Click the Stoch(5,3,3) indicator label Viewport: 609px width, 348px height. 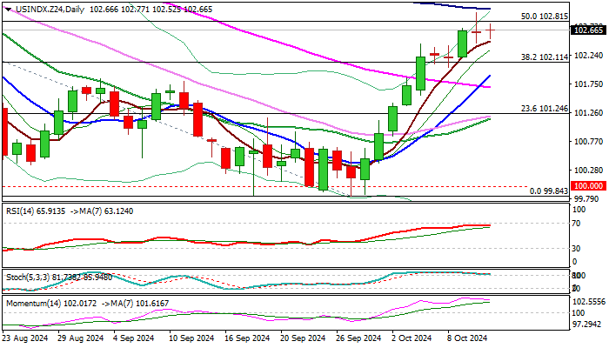tap(25, 278)
